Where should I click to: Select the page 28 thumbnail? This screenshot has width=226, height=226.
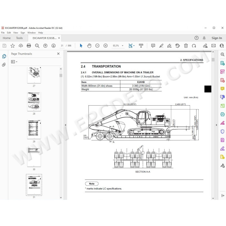coord(34,101)
